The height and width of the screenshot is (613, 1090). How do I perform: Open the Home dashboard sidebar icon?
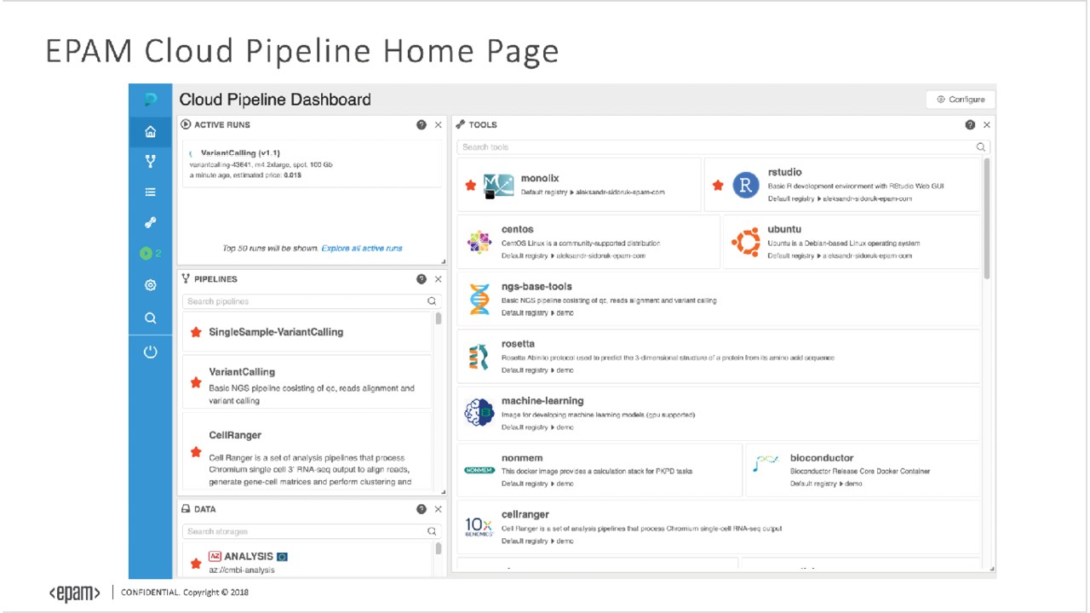151,131
